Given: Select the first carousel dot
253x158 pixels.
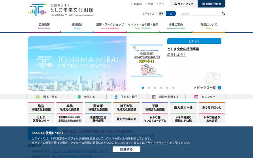Looking at the screenshot, I should click(143, 88).
